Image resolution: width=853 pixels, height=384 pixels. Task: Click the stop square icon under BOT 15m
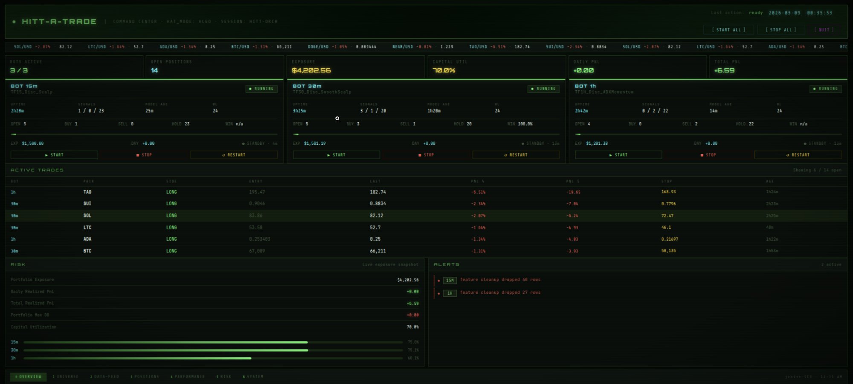pos(139,155)
